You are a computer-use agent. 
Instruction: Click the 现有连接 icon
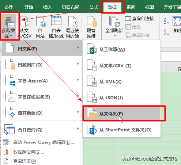tap(92, 22)
